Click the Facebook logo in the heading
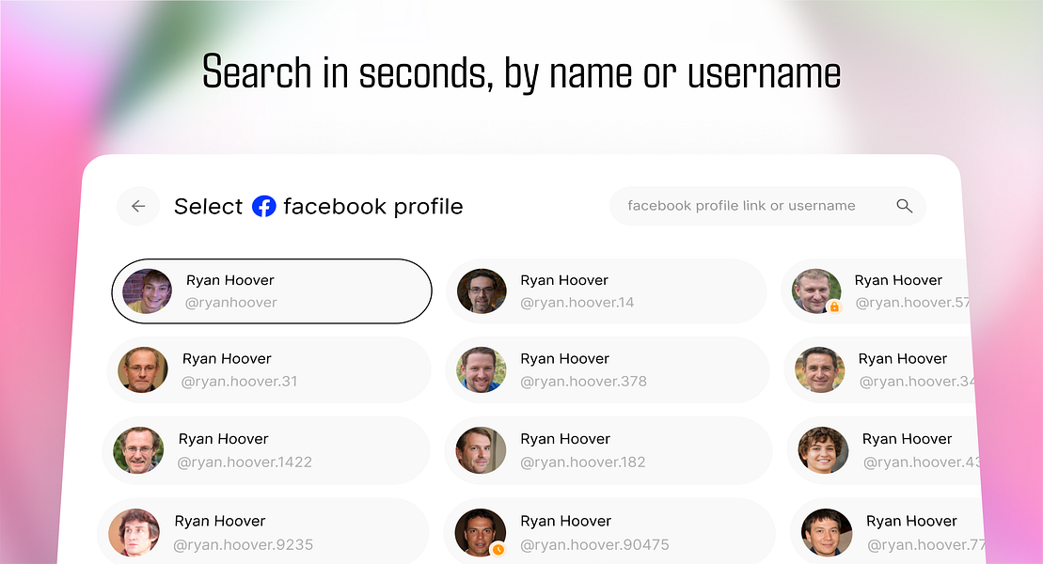The image size is (1043, 564). pyautogui.click(x=262, y=207)
